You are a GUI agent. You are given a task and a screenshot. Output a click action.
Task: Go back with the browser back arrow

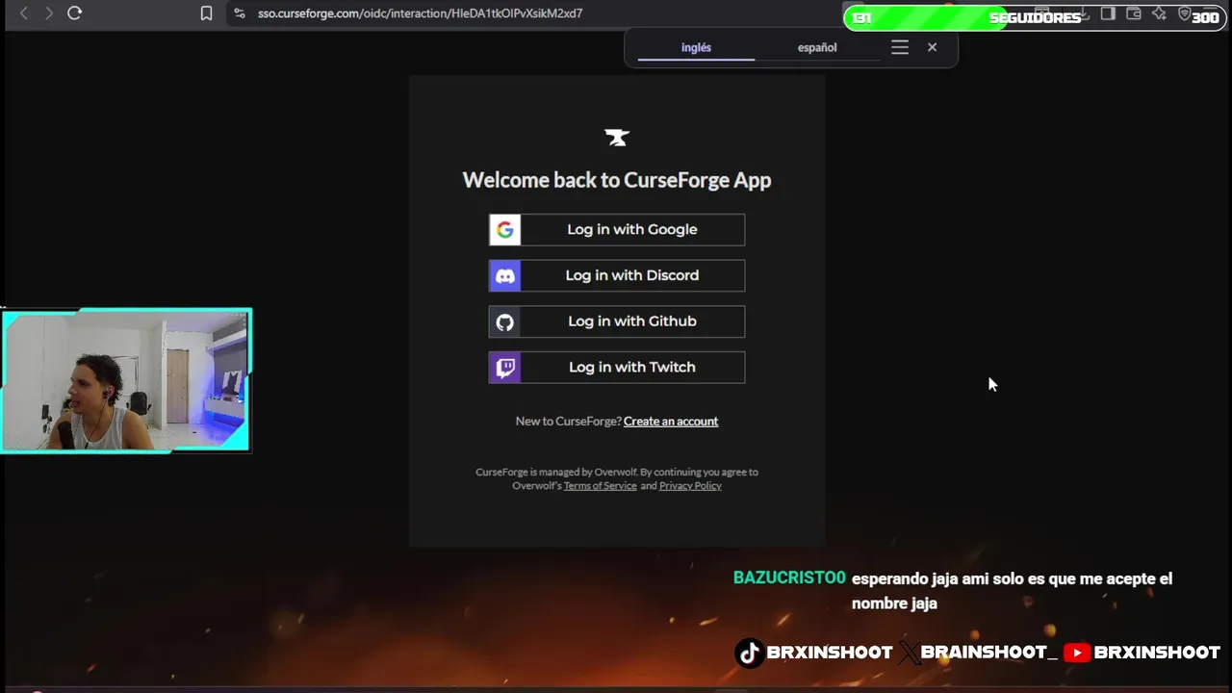coord(24,13)
